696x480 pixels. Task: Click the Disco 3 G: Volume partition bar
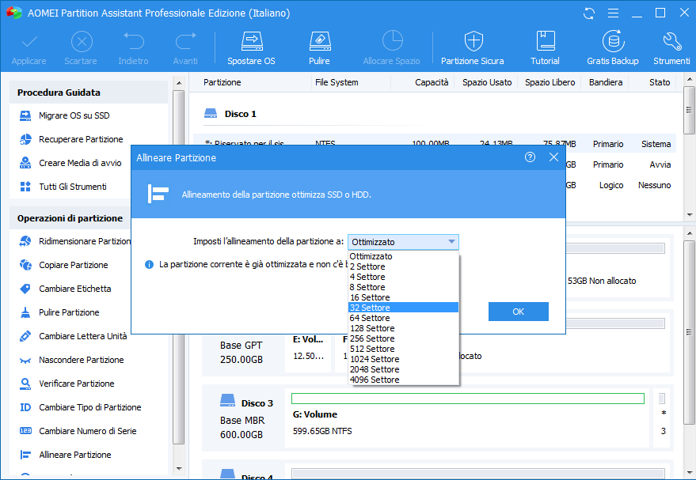[467, 399]
